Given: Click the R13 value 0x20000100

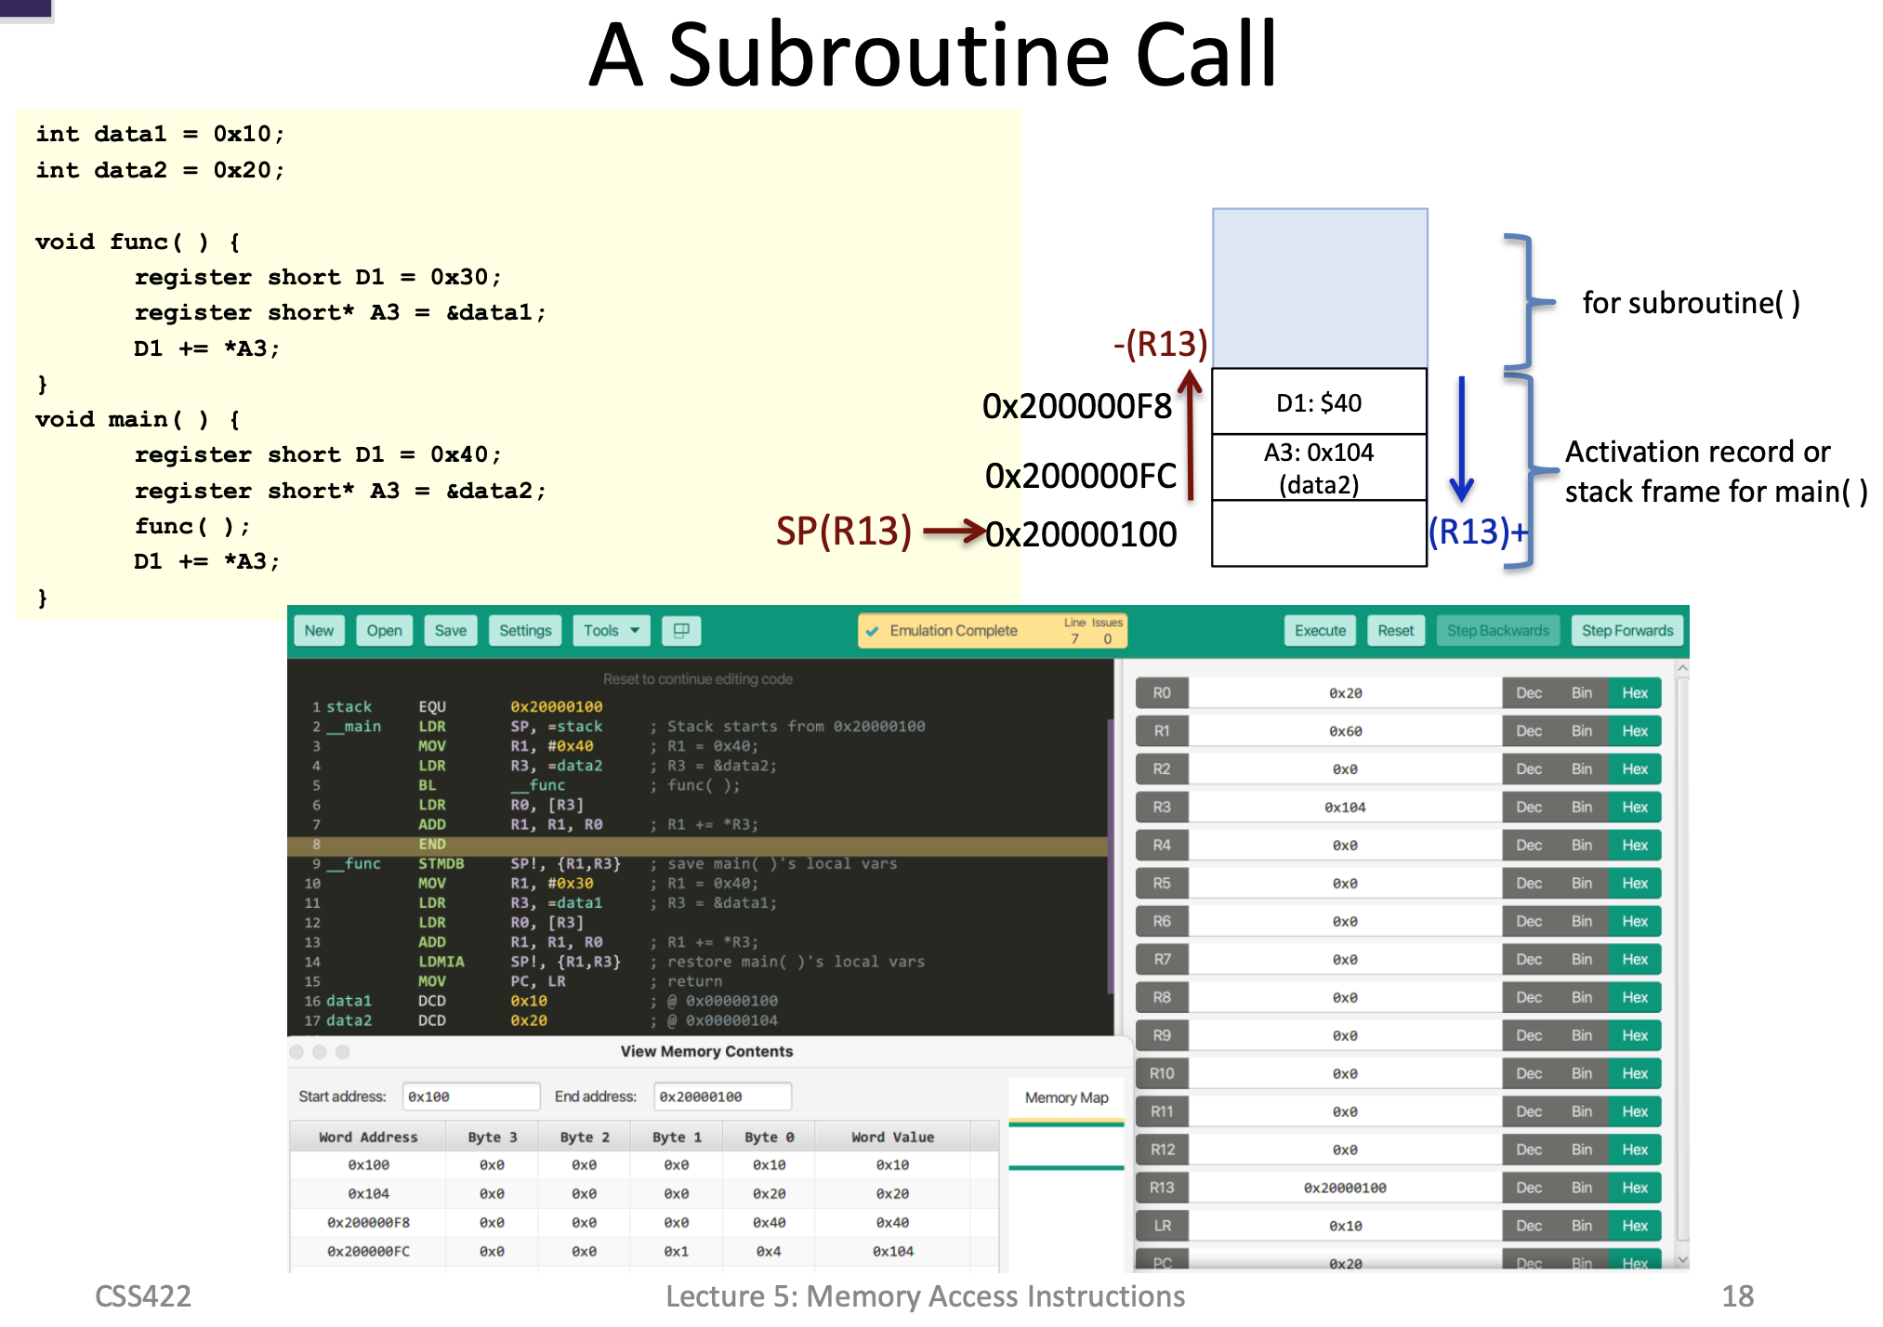Looking at the screenshot, I should [x=1345, y=1187].
